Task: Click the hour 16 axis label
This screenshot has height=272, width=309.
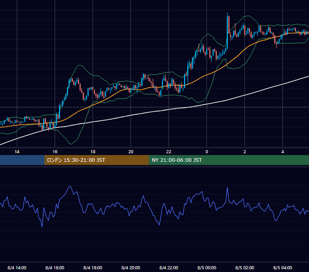Action: (x=55, y=152)
